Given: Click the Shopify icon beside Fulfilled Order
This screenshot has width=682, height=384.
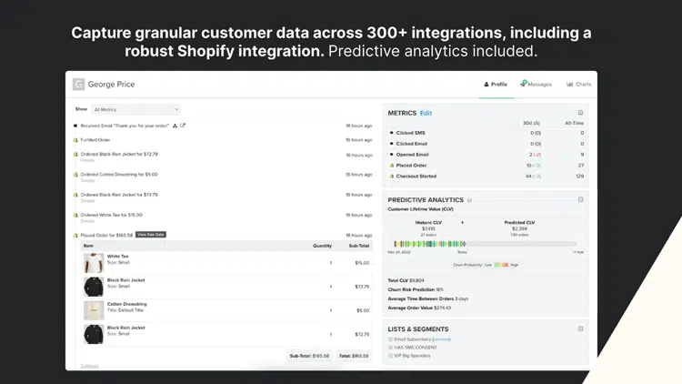Looking at the screenshot, I should (x=75, y=140).
